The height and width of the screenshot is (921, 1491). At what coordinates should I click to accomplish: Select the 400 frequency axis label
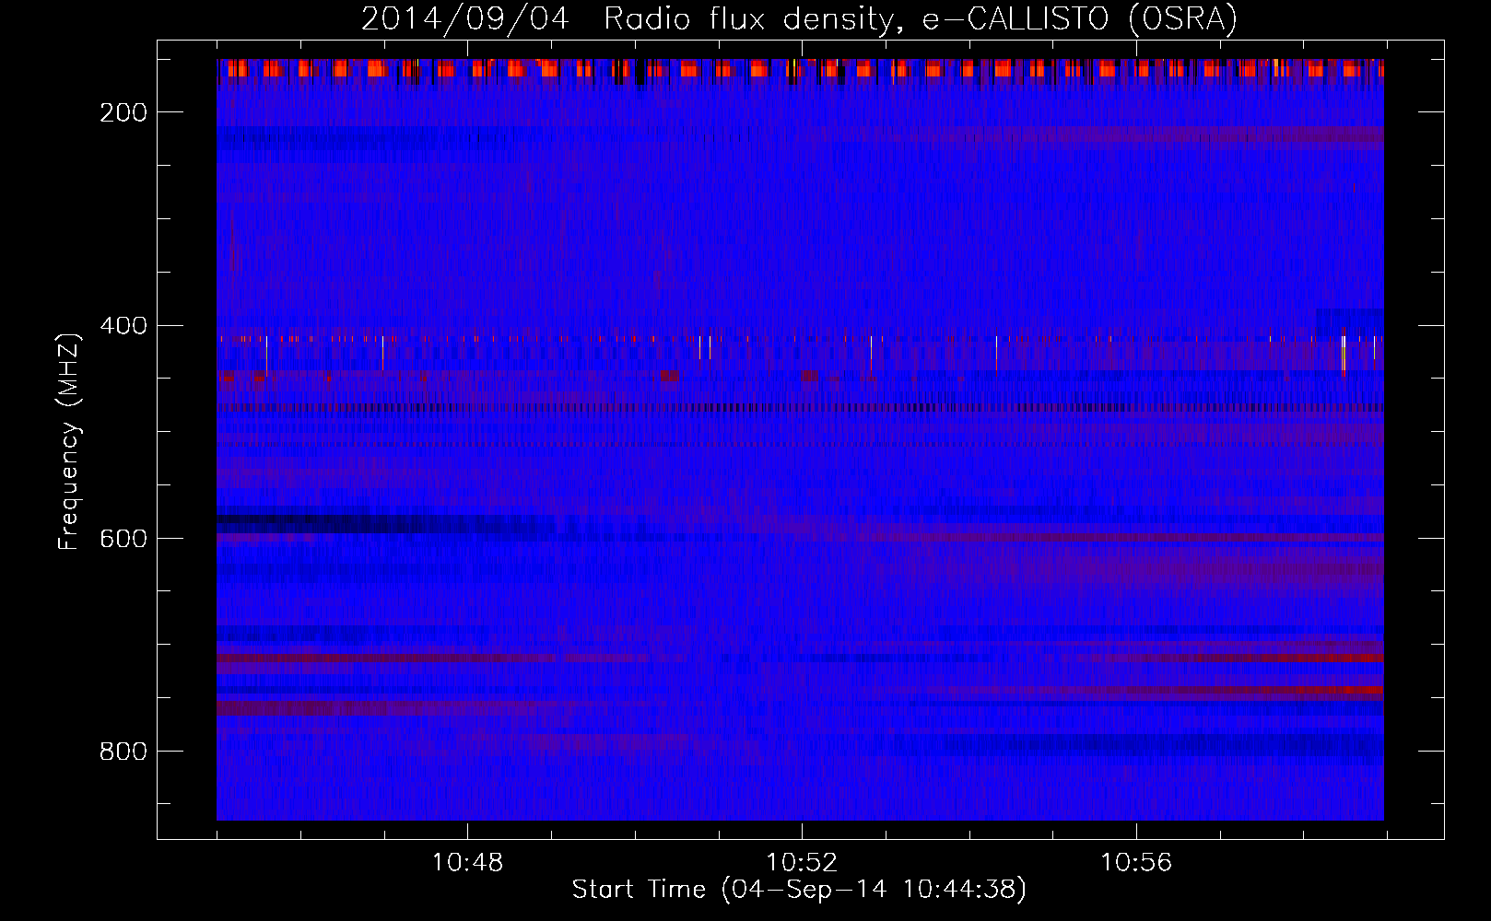pos(123,326)
